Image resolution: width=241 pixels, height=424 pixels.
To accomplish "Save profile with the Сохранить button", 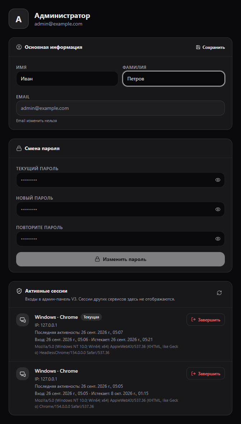I will (210, 47).
